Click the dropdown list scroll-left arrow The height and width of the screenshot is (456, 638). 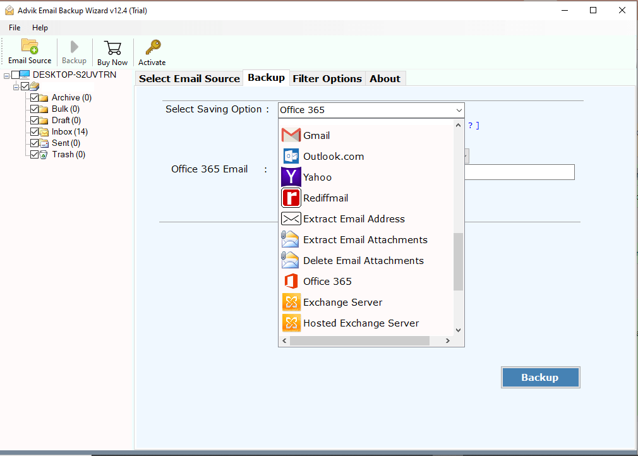click(284, 340)
